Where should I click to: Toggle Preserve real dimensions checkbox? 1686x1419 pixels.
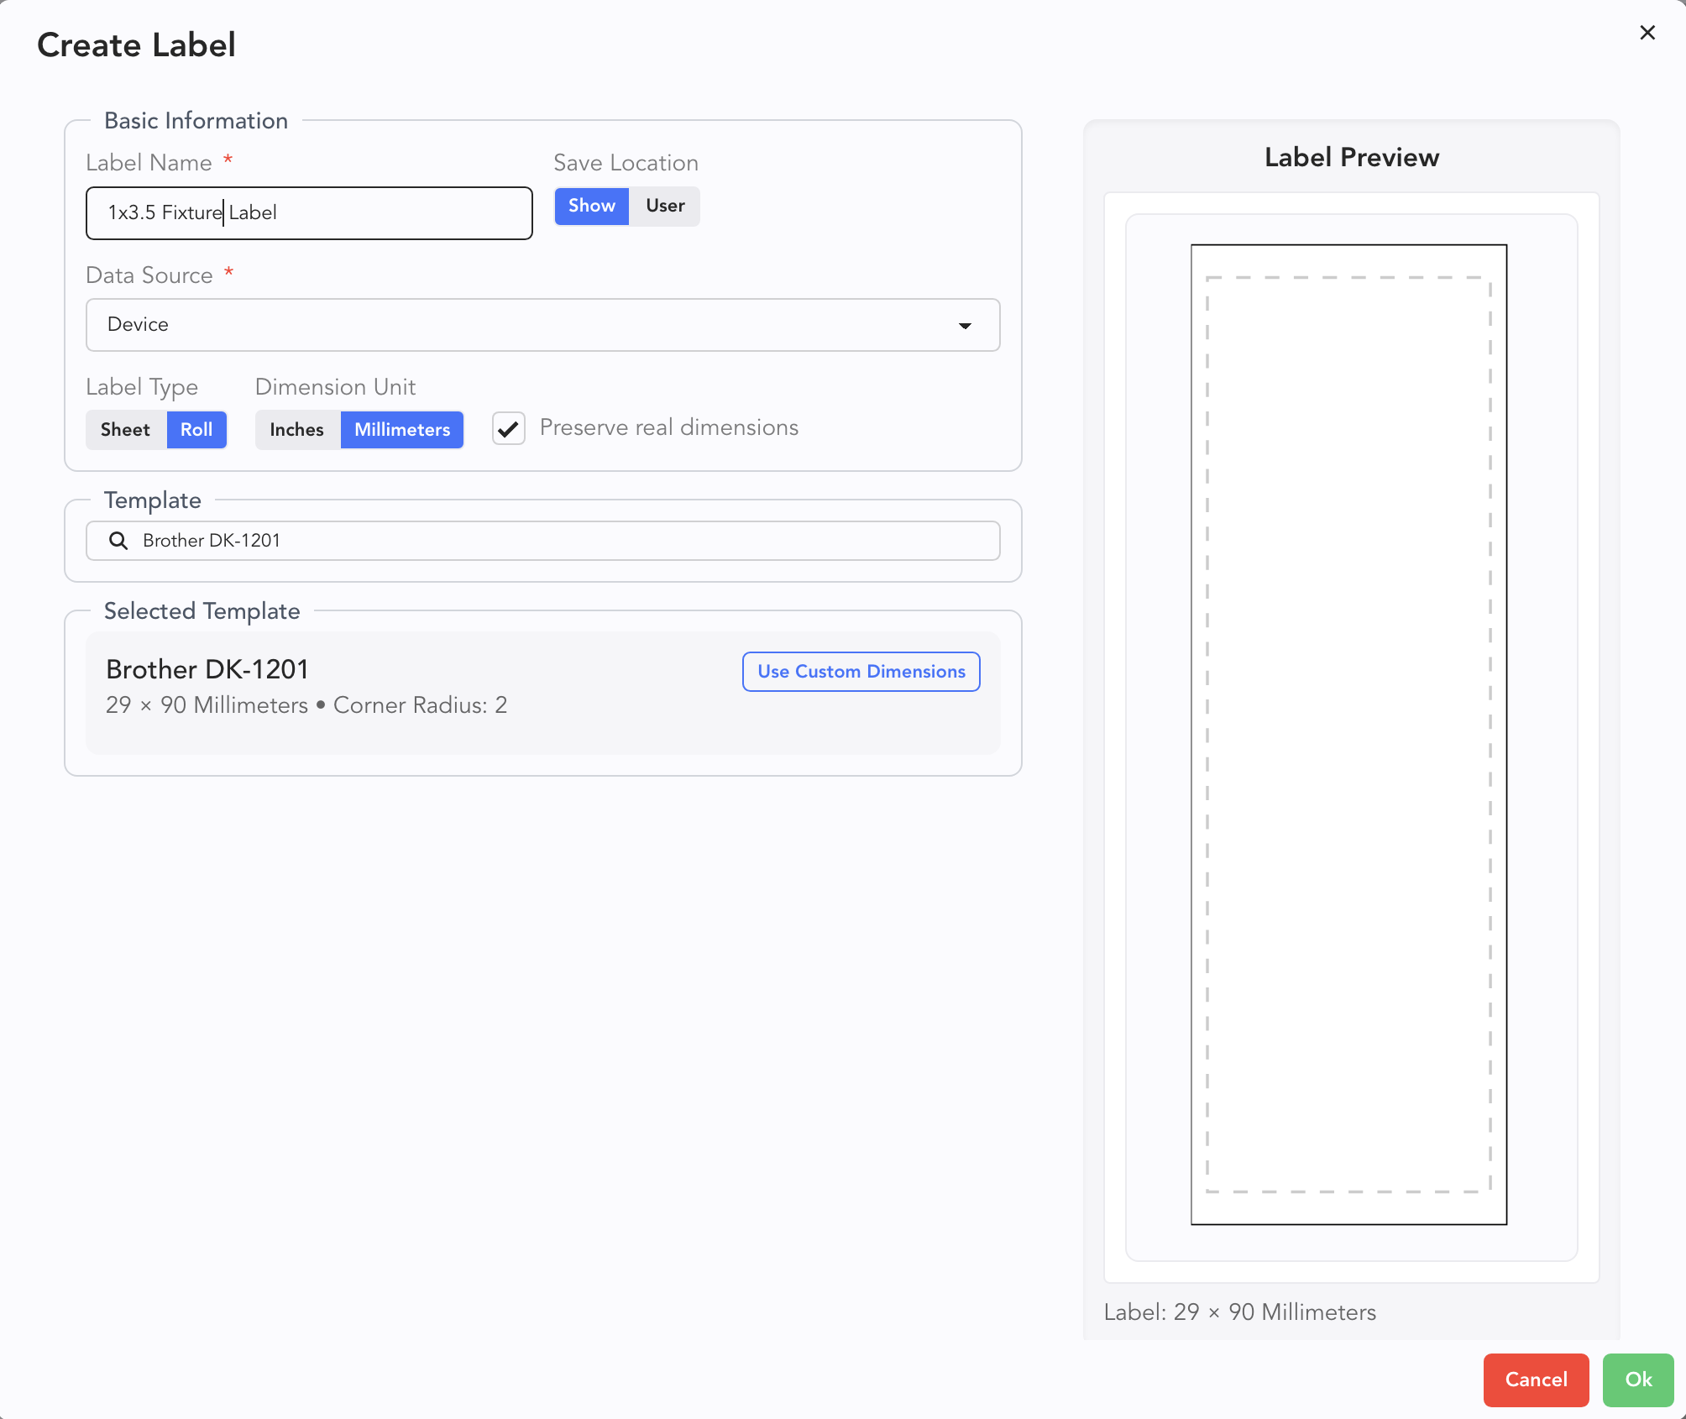click(509, 428)
